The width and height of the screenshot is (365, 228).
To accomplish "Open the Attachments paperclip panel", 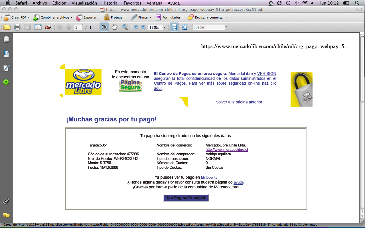I will pos(6,201).
